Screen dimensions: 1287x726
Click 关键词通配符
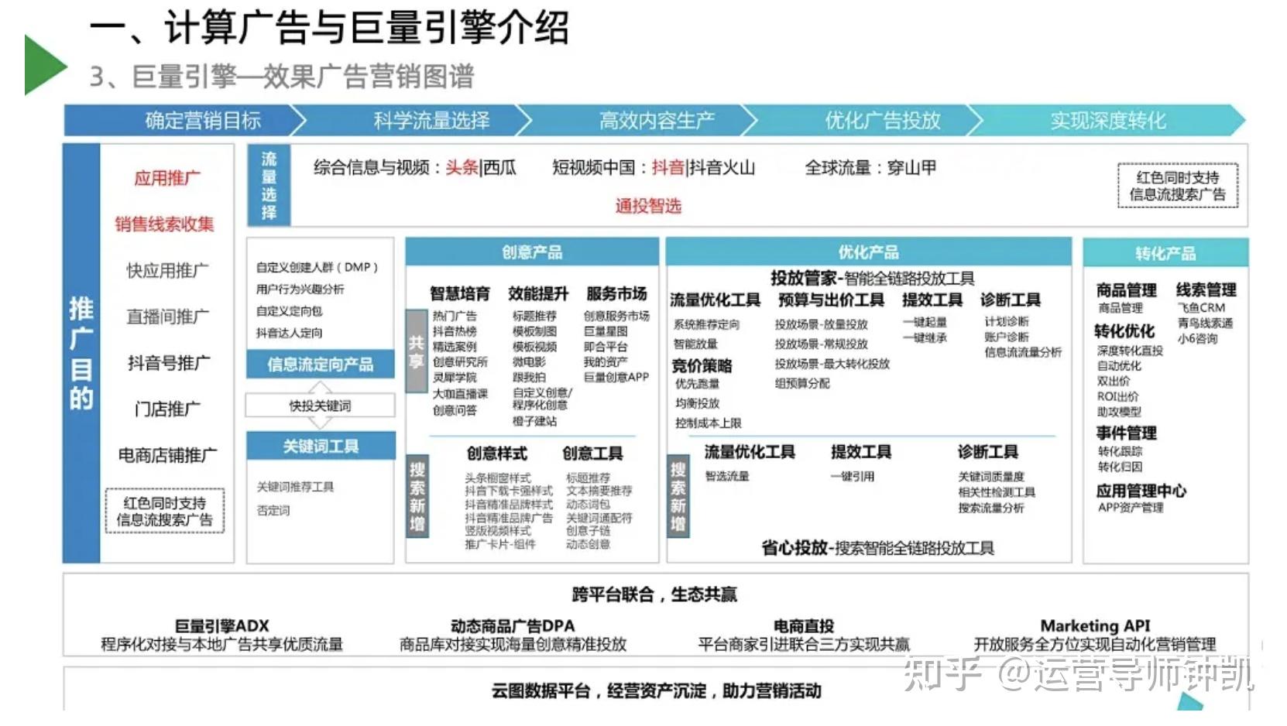599,518
